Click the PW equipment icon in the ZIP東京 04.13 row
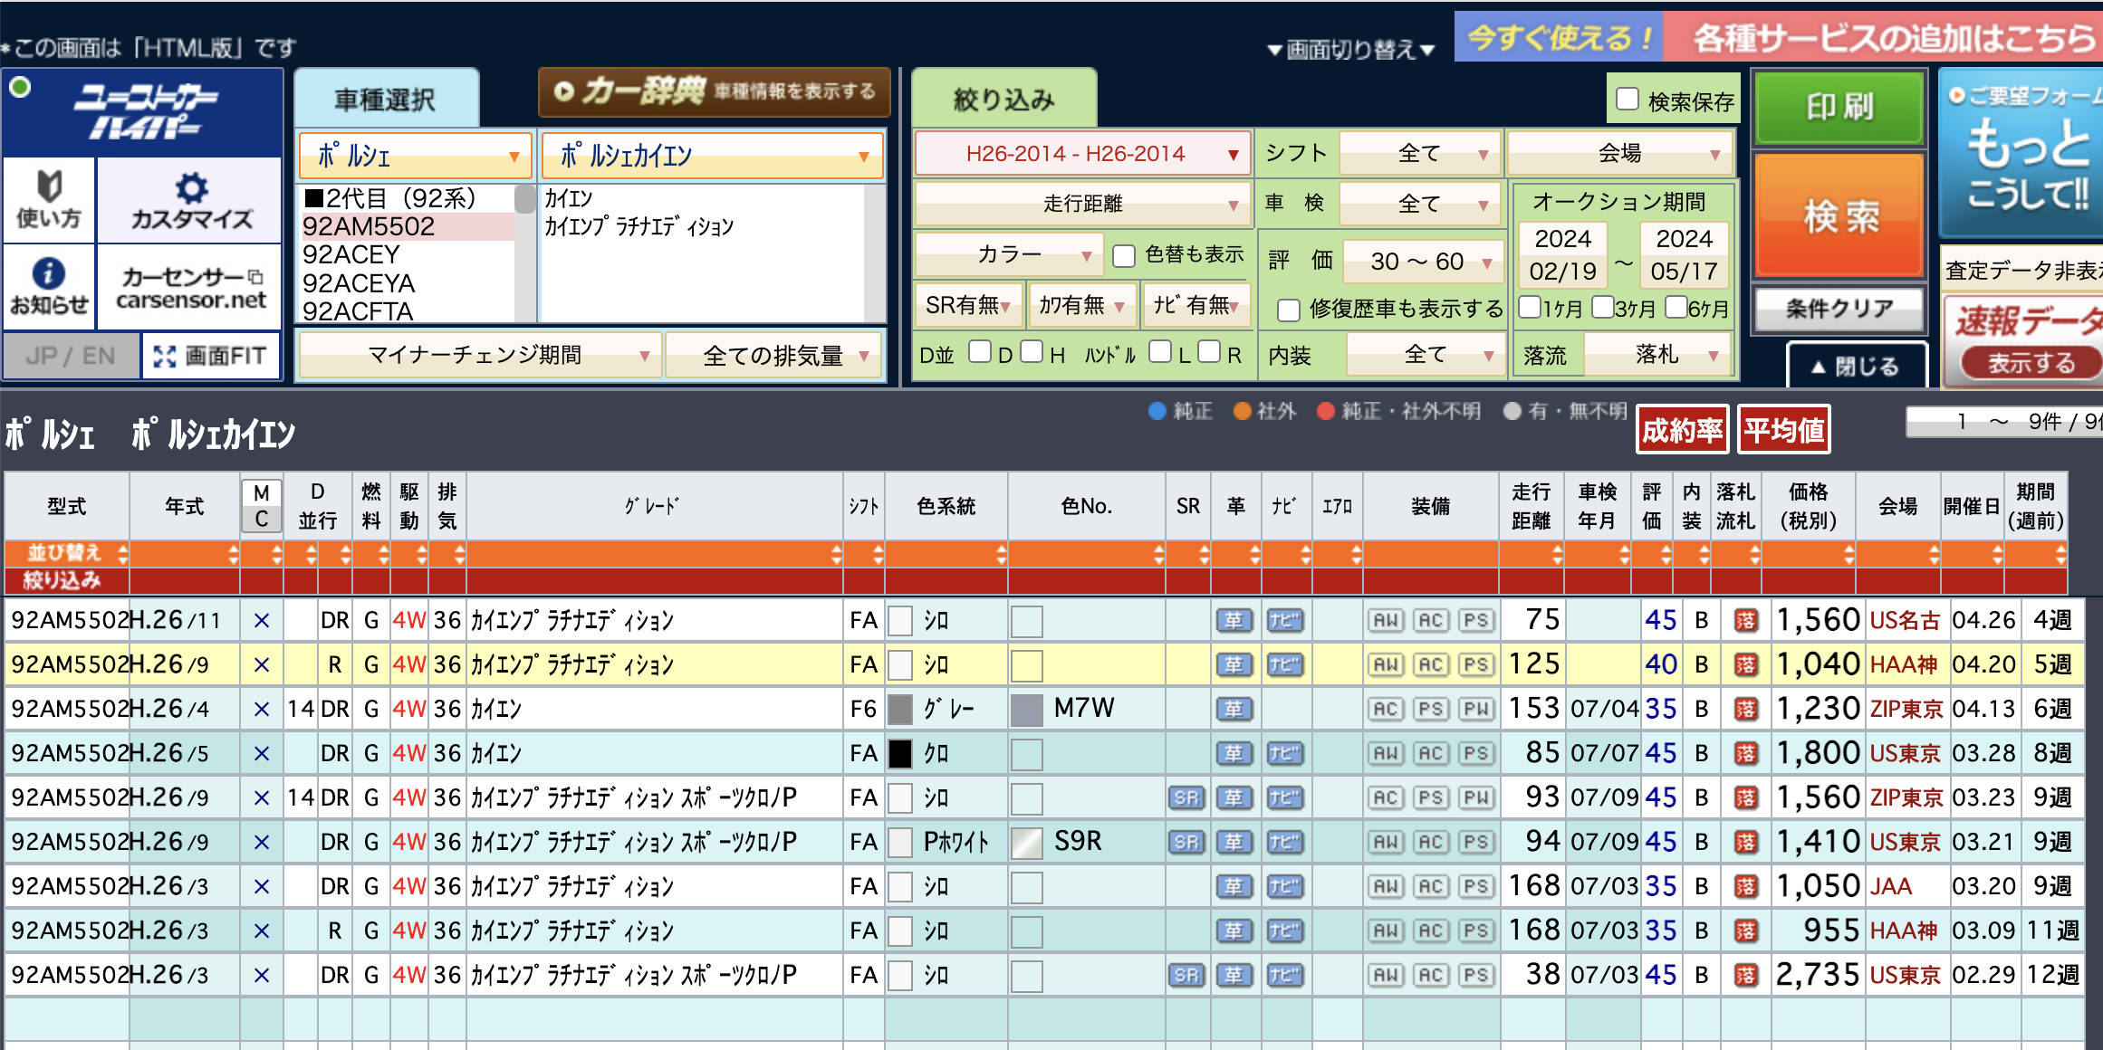 pyautogui.click(x=1476, y=709)
